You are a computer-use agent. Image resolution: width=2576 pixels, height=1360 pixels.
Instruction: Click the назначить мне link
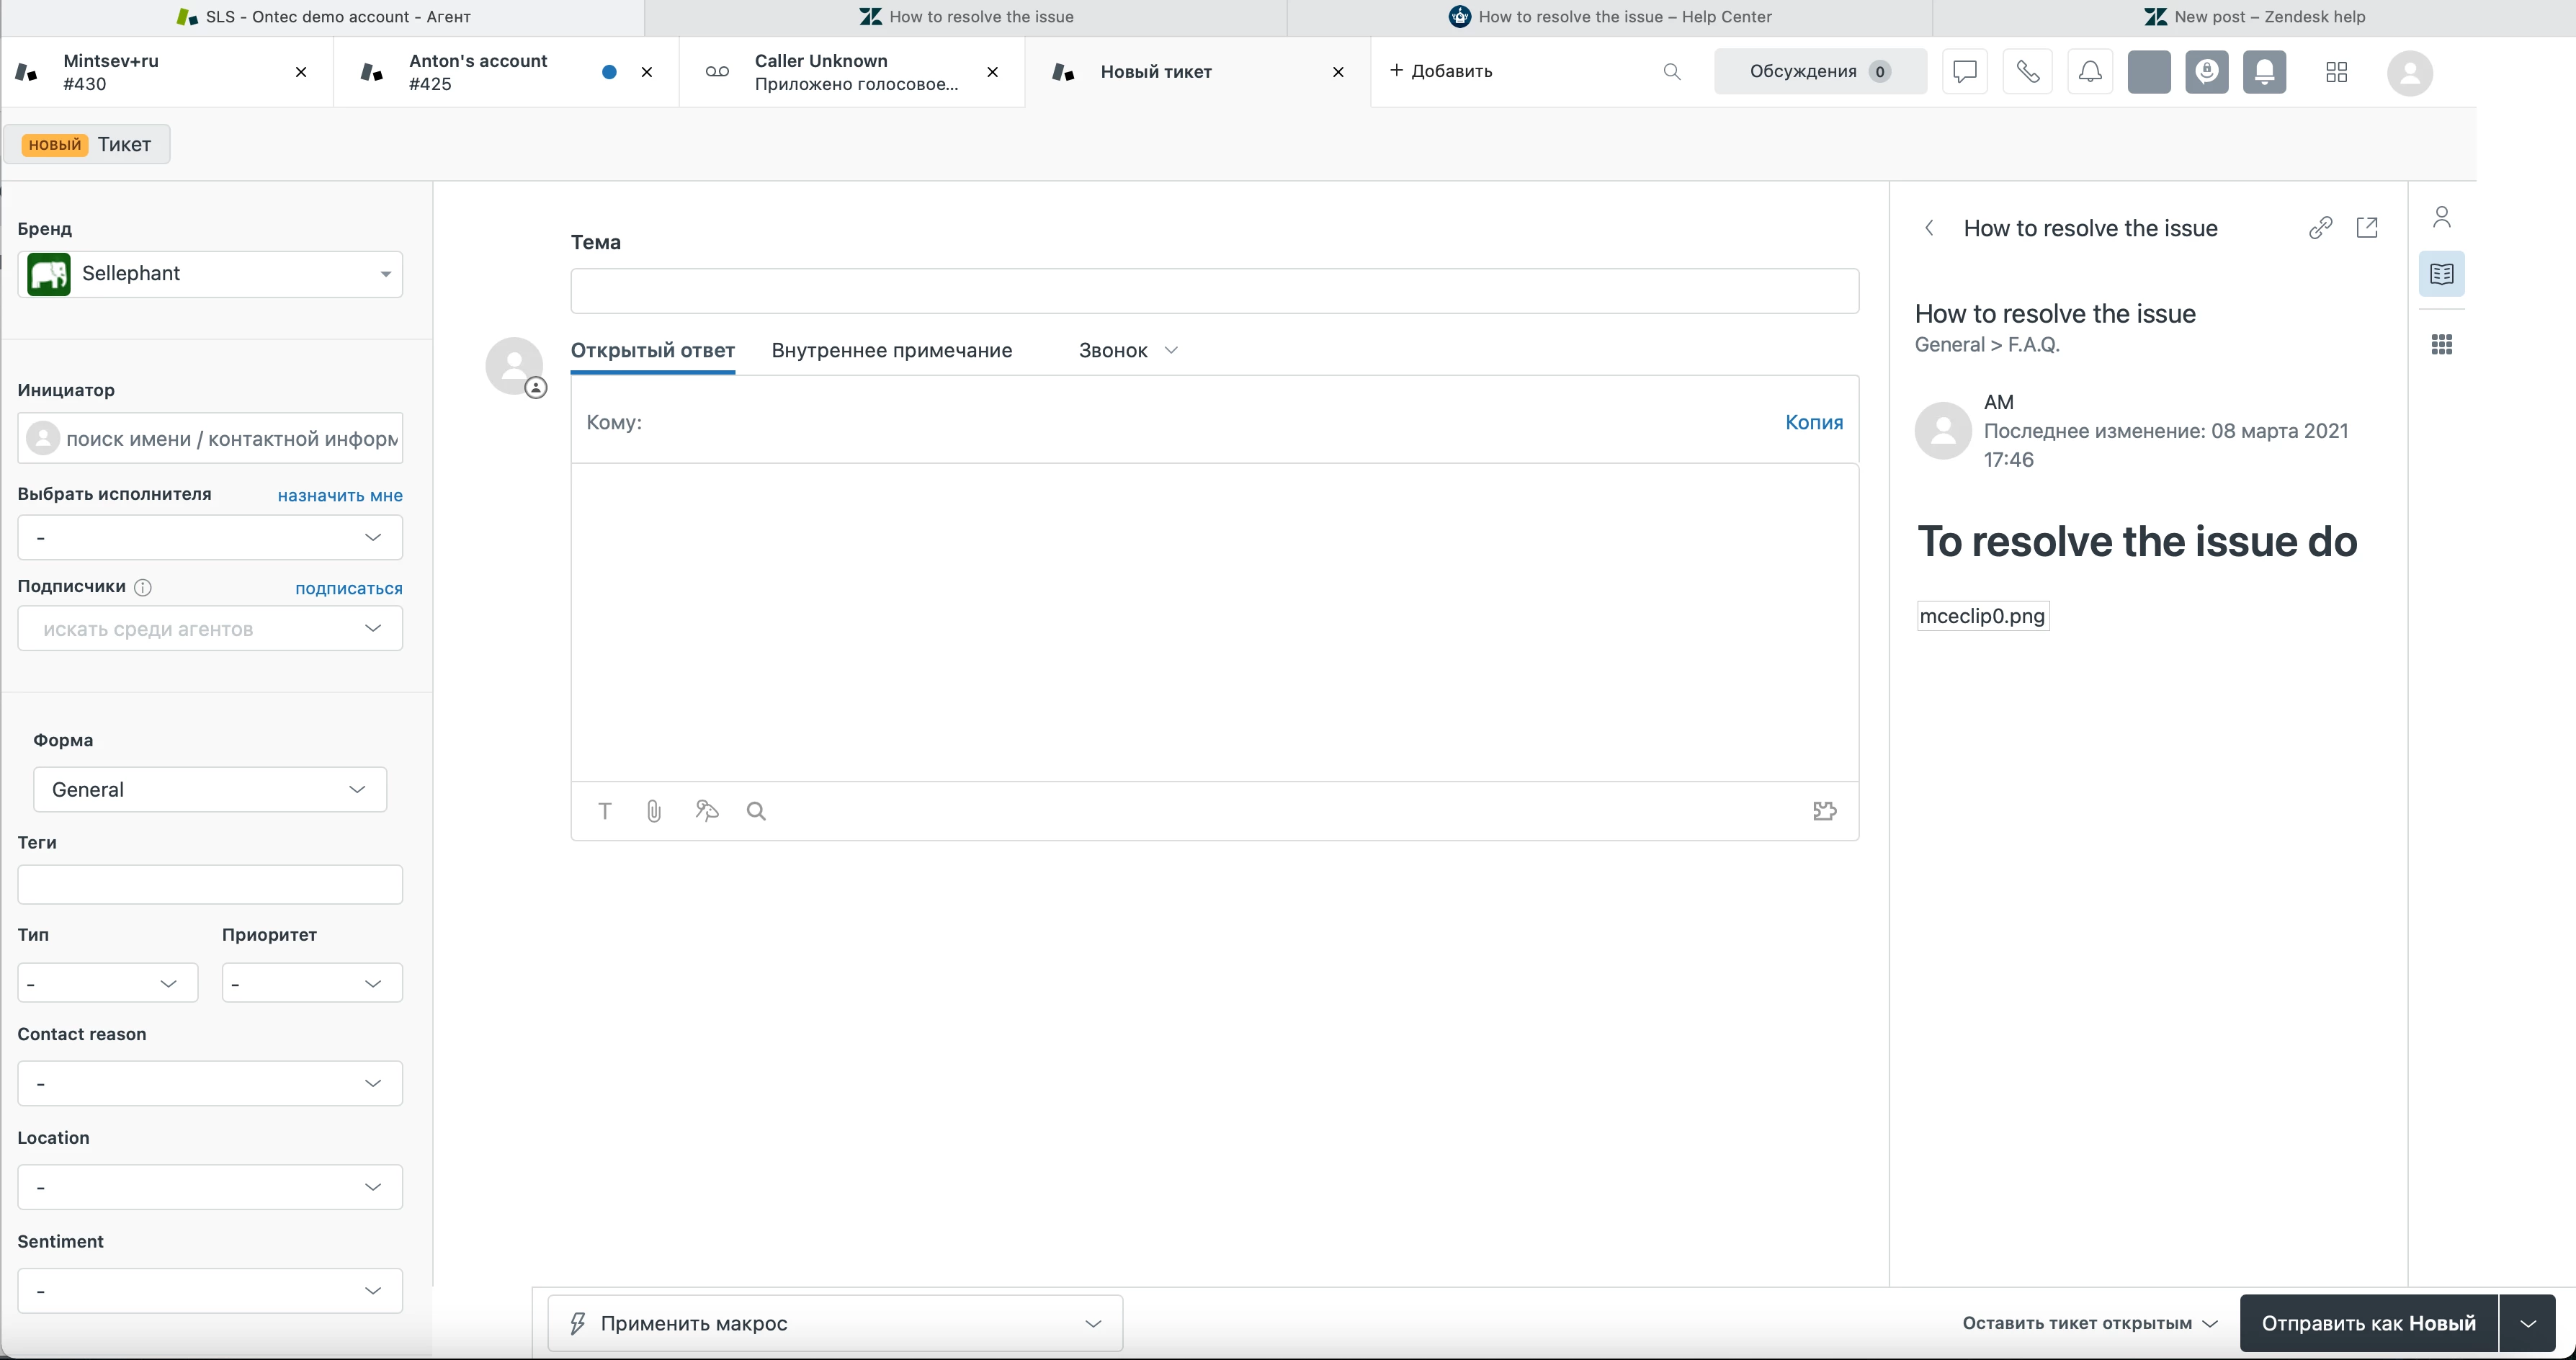pyautogui.click(x=340, y=495)
